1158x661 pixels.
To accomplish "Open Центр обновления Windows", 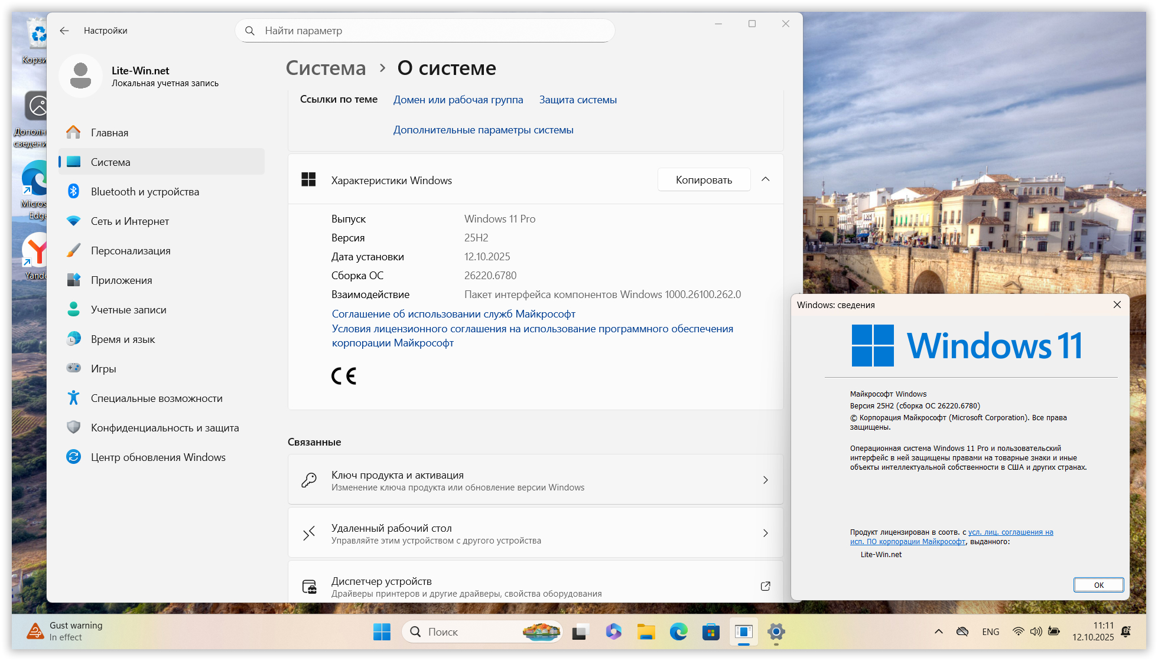I will (x=158, y=457).
